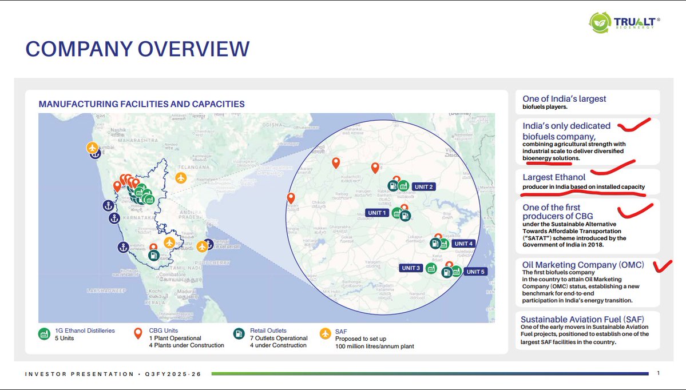Click the teal Retail Outlets legend fuel-pump icon

[239, 334]
